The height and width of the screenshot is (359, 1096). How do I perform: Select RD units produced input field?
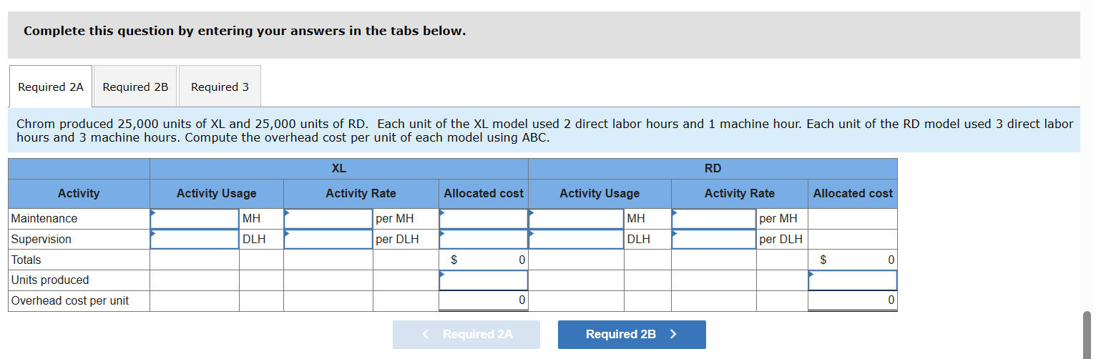tap(853, 280)
